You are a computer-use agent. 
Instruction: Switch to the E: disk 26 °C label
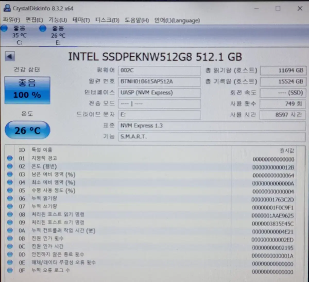coord(58,35)
